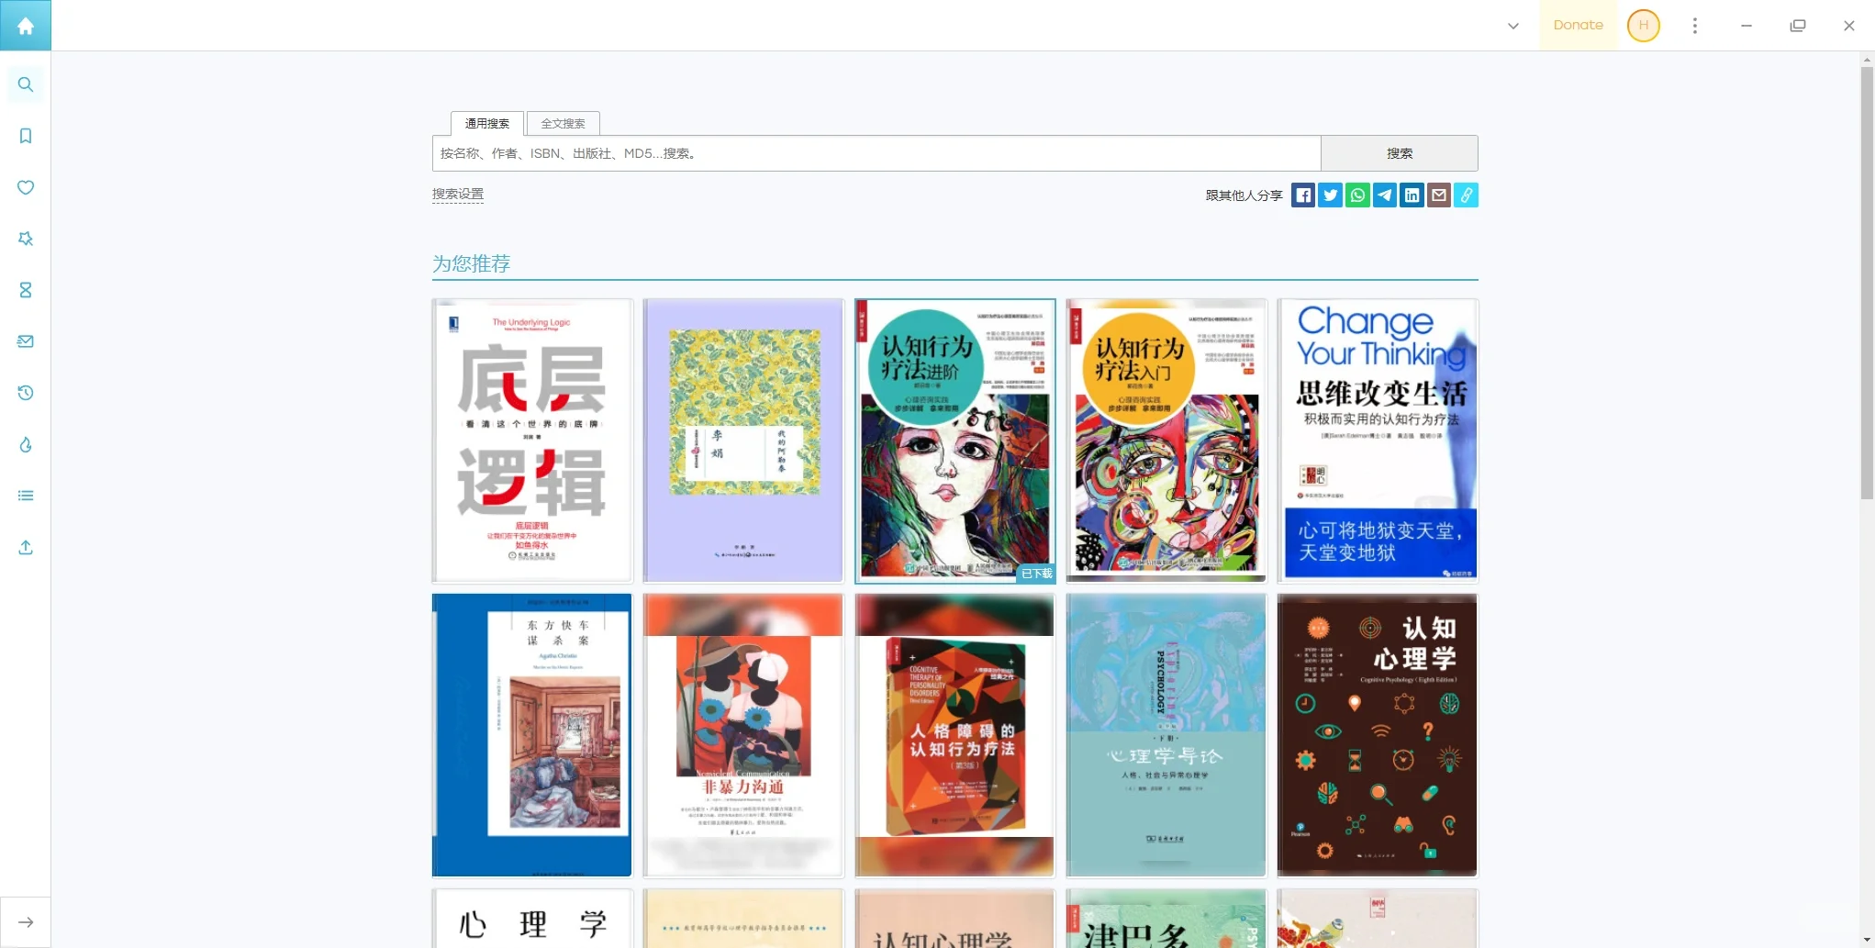The width and height of the screenshot is (1875, 948).
Task: Open 认知行为疗法进阶 book cover
Action: coord(955,441)
